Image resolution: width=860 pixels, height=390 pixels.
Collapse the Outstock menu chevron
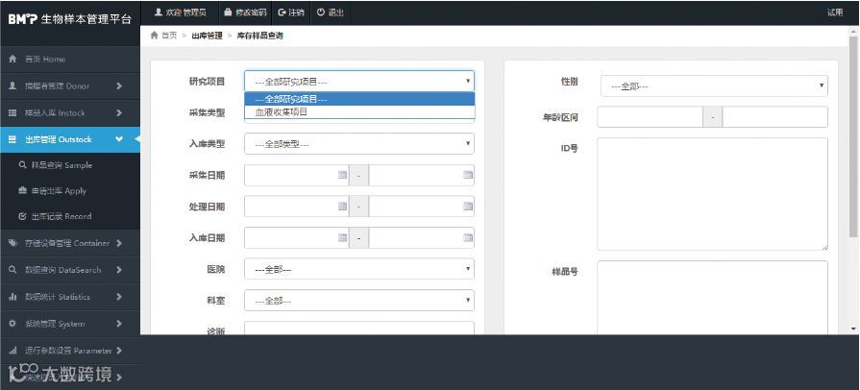119,139
